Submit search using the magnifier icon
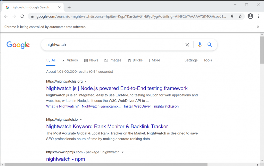The width and height of the screenshot is (264, 166). 210,45
